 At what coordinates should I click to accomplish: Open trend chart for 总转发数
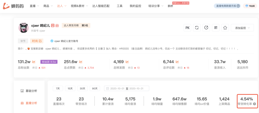pyautogui.click(x=127, y=62)
